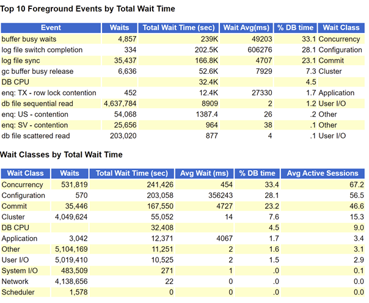Click the 'Top 10 Foreground Events by Total Wait Time' heading
This screenshot has width=369, height=303.
pyautogui.click(x=87, y=9)
